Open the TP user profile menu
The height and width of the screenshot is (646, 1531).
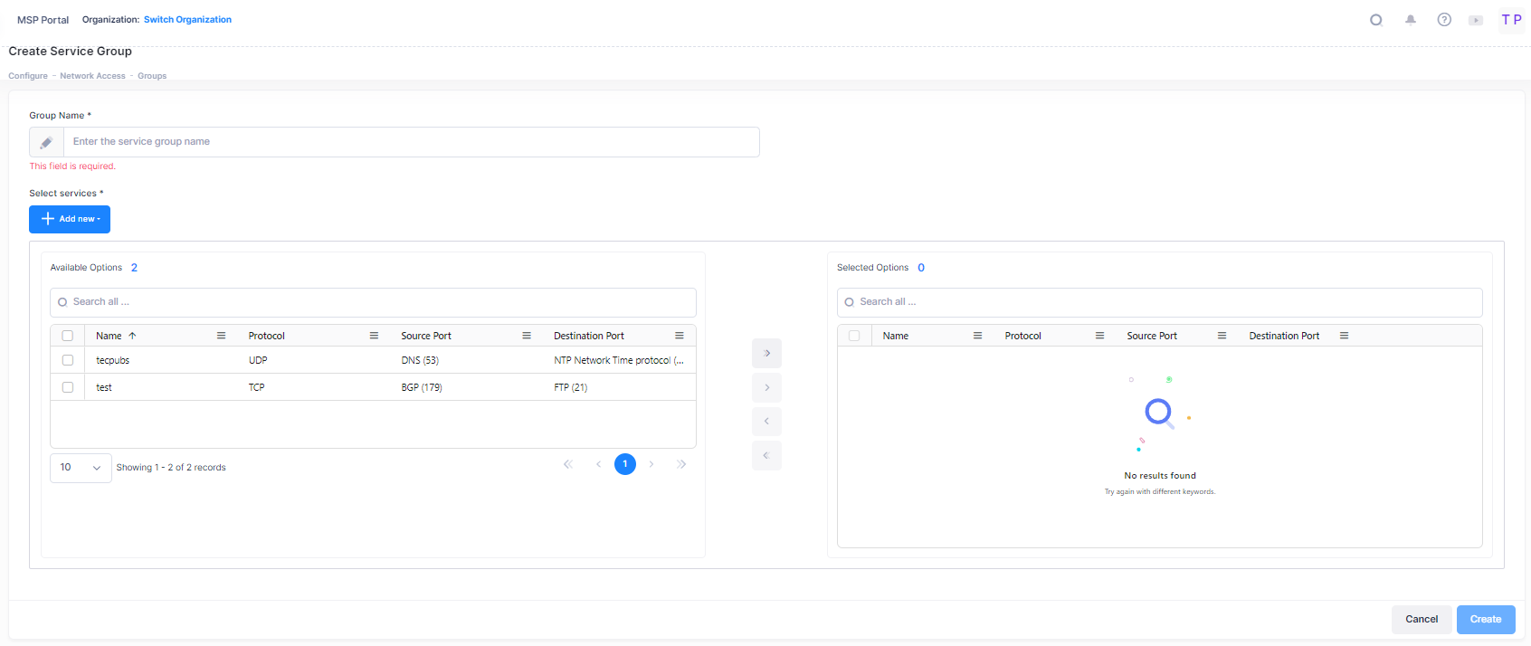pos(1511,20)
